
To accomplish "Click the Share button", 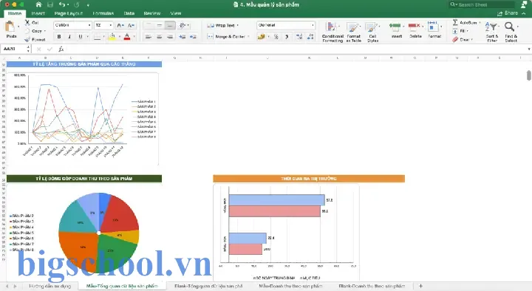I will pos(508,13).
